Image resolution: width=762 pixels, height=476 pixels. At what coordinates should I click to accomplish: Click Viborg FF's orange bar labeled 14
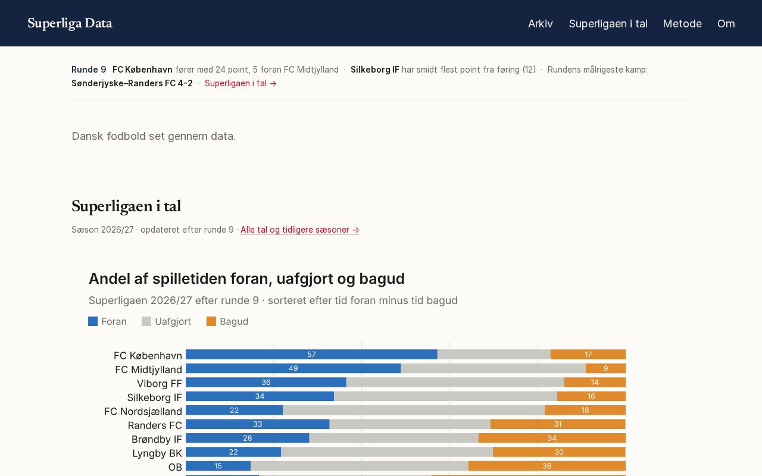click(595, 382)
